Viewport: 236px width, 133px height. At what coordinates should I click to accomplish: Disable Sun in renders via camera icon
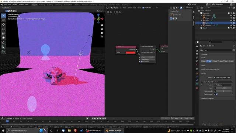pyautogui.click(x=233, y=23)
